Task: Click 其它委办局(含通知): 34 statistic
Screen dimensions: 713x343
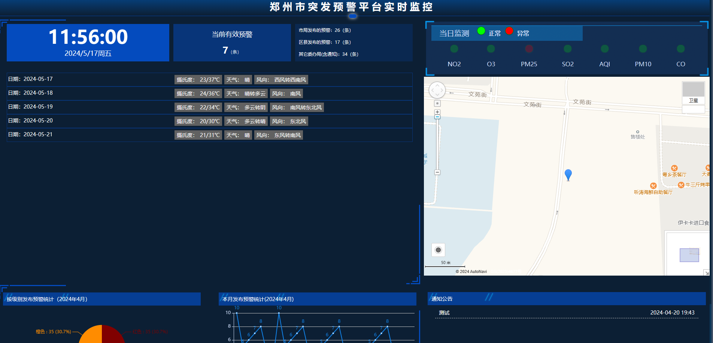Action: (328, 54)
